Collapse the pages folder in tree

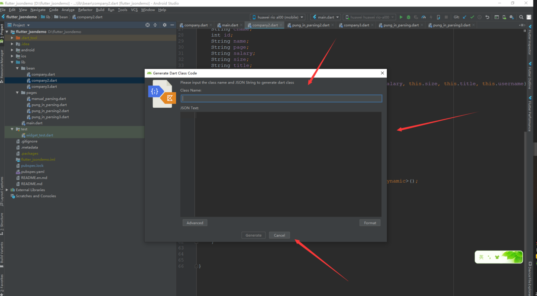pyautogui.click(x=17, y=93)
